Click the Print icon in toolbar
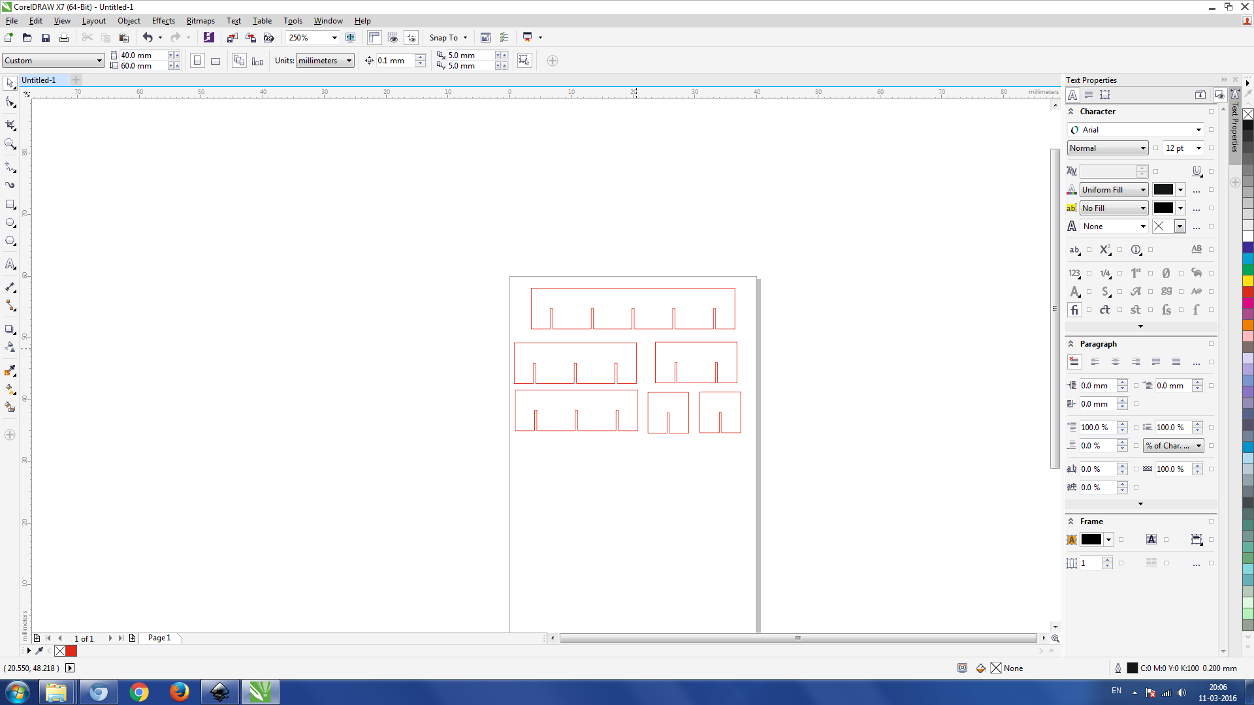Viewport: 1254px width, 705px height. pos(64,37)
